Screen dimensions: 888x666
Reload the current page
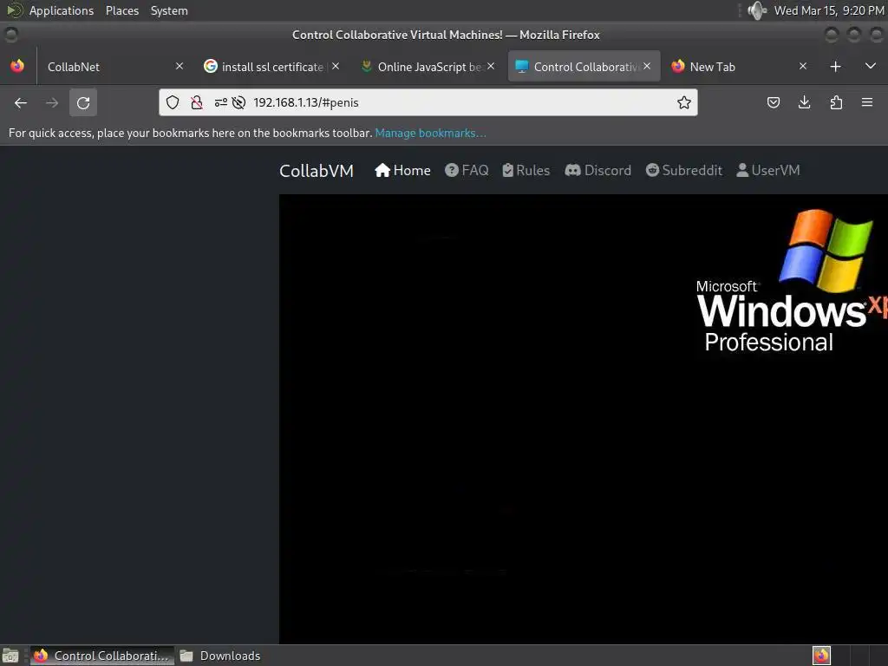(x=83, y=102)
